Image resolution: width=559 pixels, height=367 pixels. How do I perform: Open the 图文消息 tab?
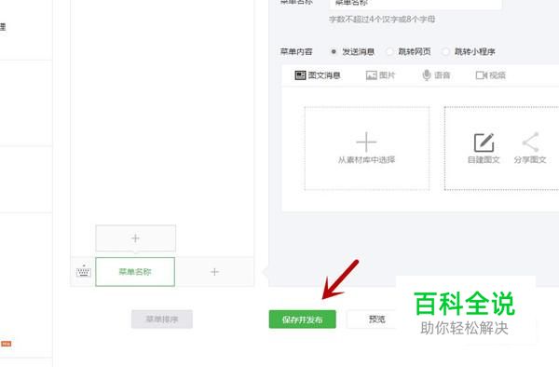(318, 75)
